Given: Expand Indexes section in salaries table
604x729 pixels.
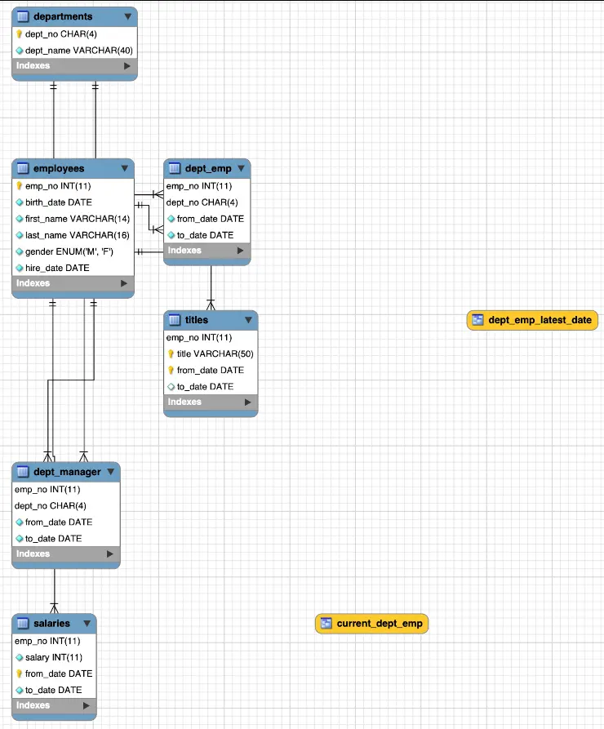Looking at the screenshot, I should coord(86,705).
